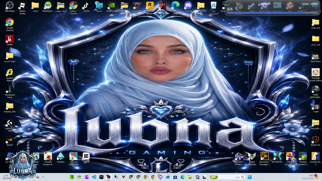Open the Rockstar Games launcher shortcut
This screenshot has width=322, height=181.
(x=150, y=8)
